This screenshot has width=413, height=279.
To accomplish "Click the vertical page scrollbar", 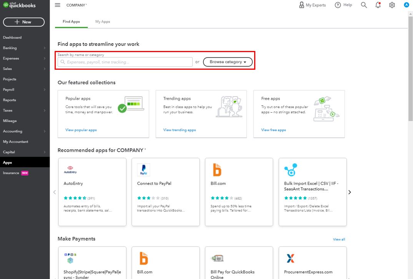I will (410, 68).
